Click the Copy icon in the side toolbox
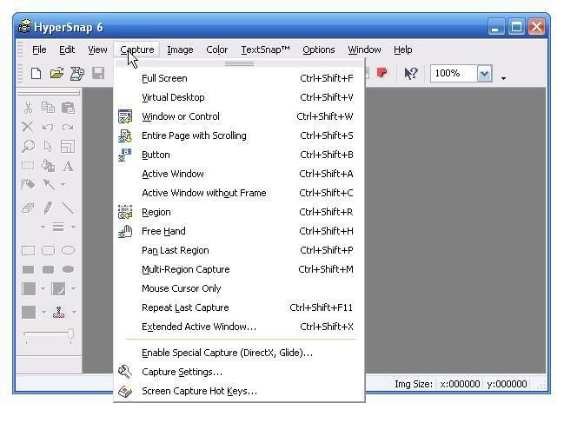Image resolution: width=564 pixels, height=436 pixels. coord(48,108)
